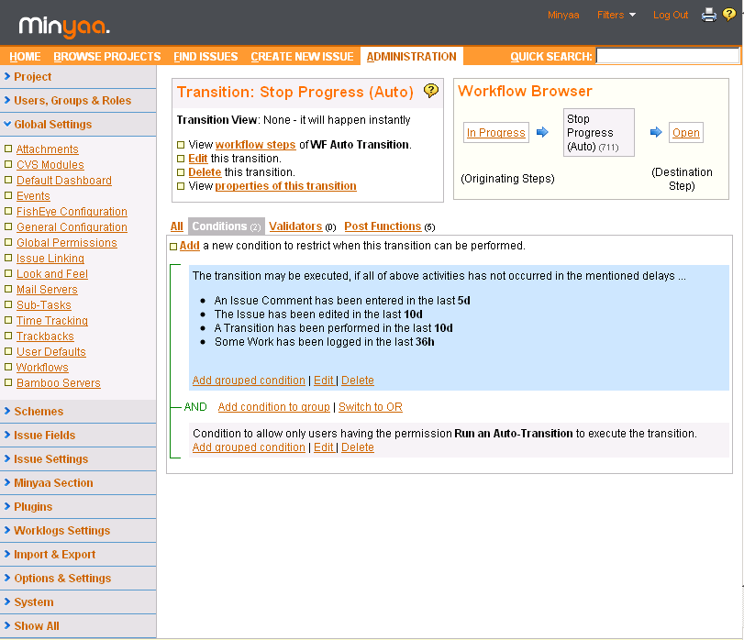Click Edit this transition link
This screenshot has height=640, width=744.
(198, 159)
